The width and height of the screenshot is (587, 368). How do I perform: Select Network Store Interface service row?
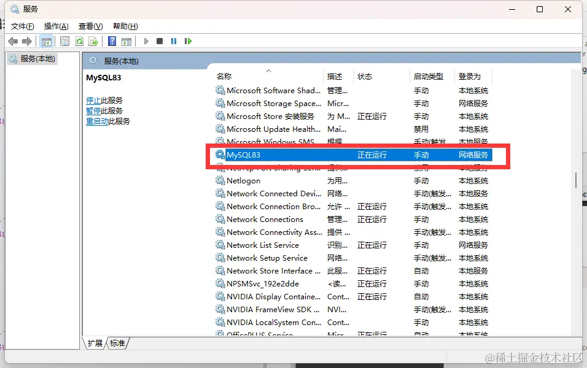(x=354, y=270)
